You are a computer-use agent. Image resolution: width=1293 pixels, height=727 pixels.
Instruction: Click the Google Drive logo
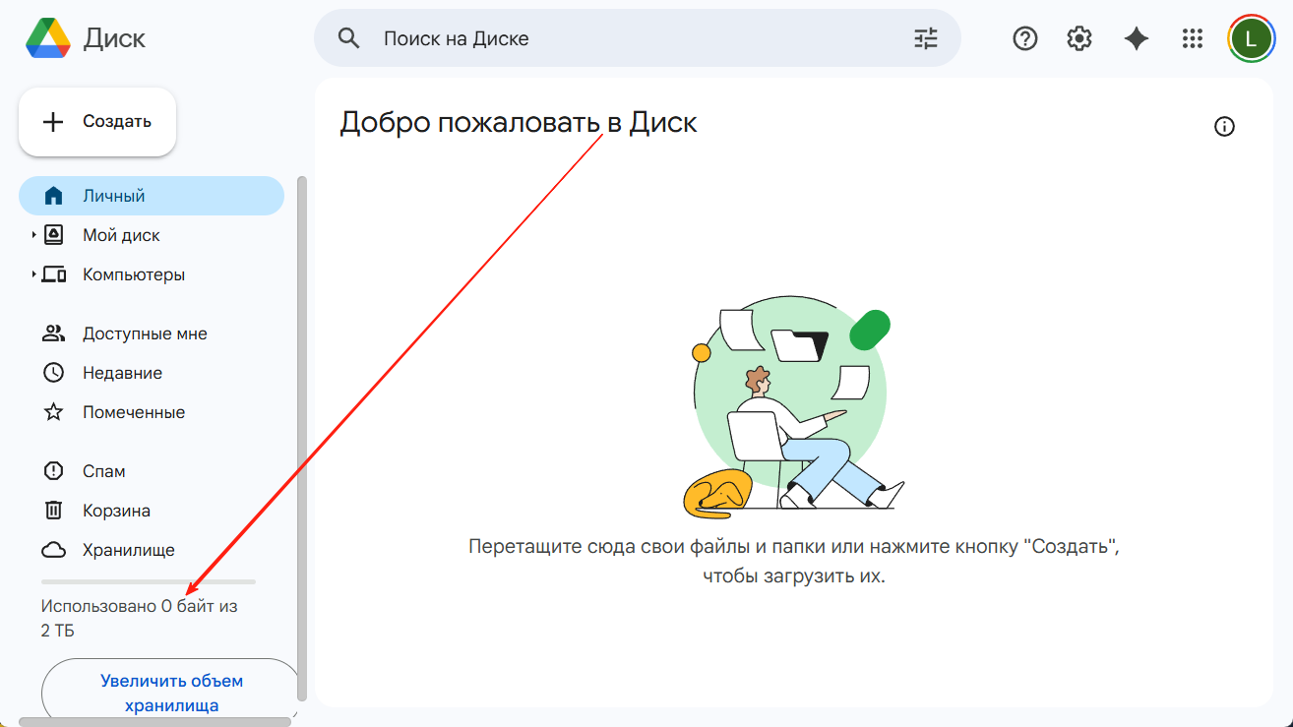click(47, 38)
